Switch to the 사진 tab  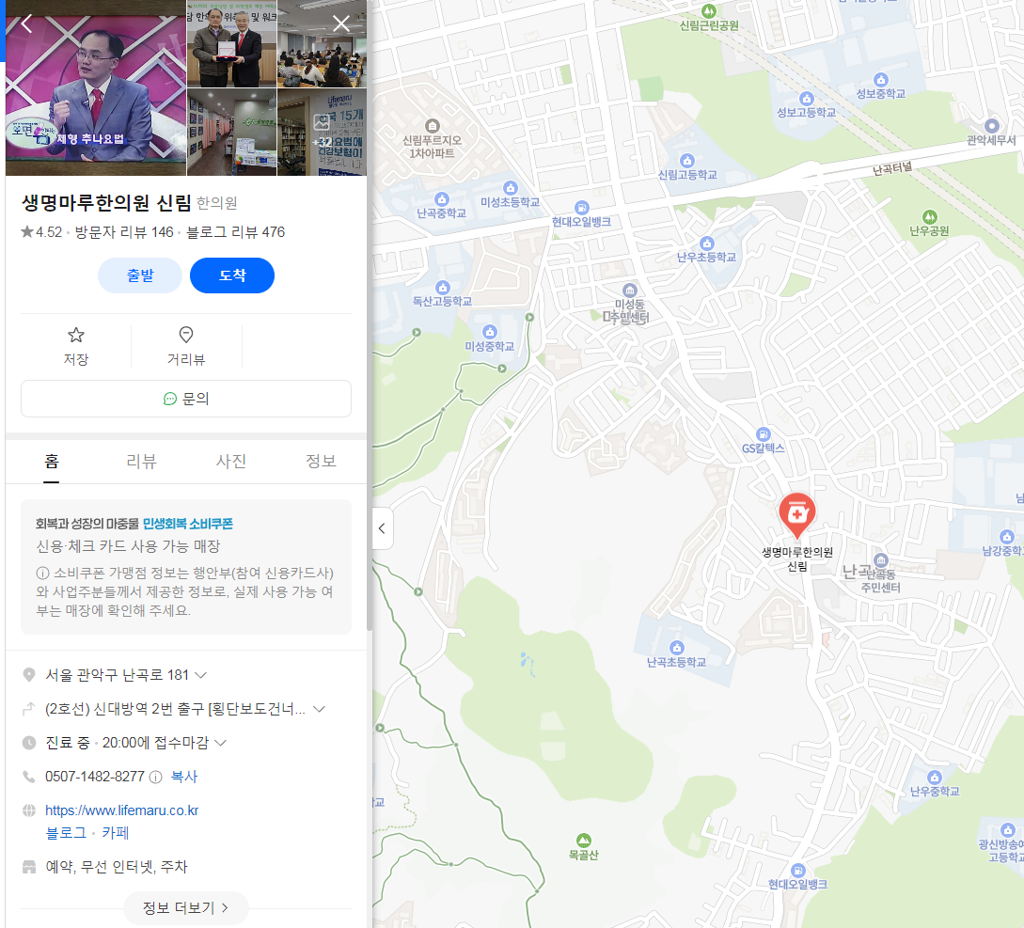coord(231,462)
